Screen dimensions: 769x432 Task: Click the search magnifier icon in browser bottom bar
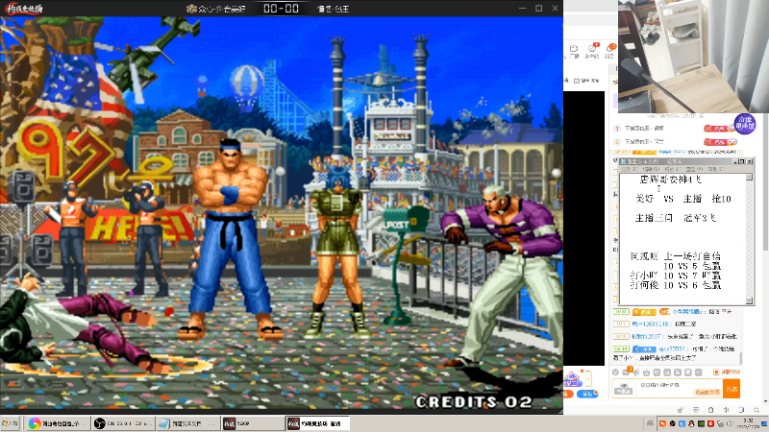tap(757, 410)
